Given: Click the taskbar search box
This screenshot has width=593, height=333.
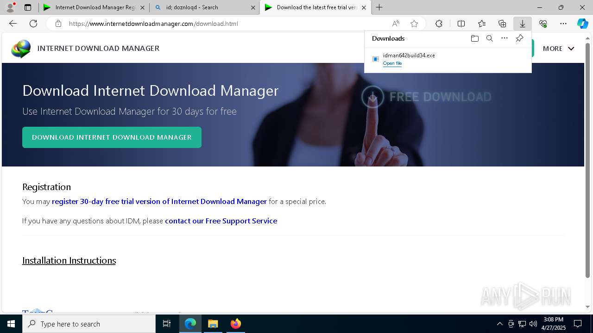Looking at the screenshot, I should [x=89, y=324].
